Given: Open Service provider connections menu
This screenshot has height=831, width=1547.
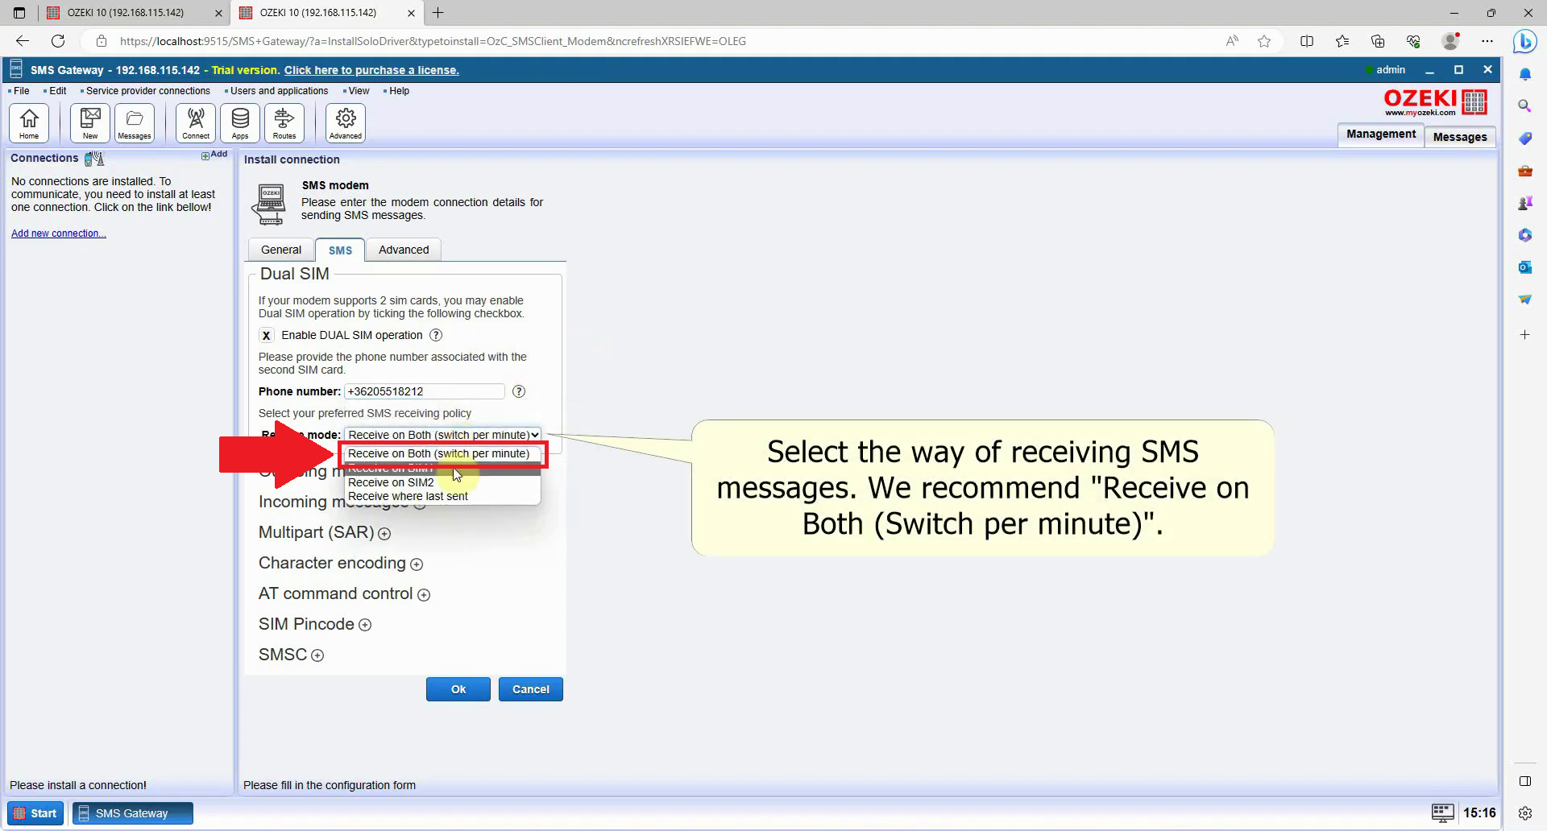Looking at the screenshot, I should click(147, 91).
